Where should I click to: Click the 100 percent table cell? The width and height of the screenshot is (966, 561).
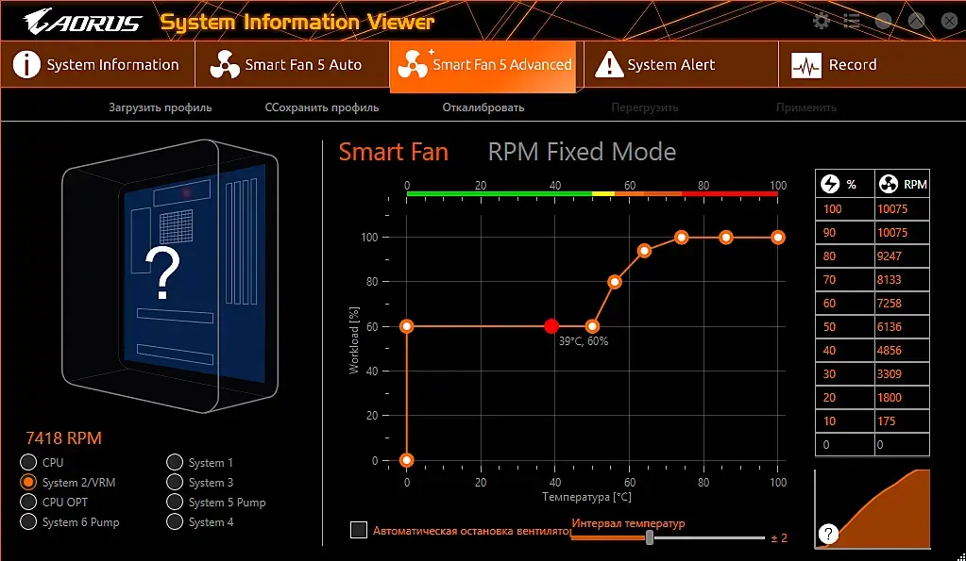coord(844,209)
